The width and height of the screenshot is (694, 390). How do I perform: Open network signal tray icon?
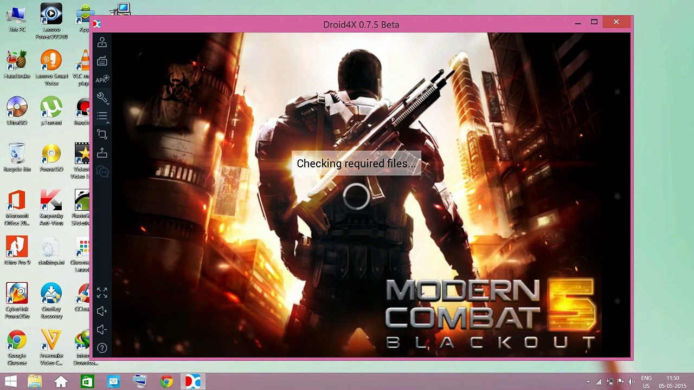pyautogui.click(x=599, y=382)
